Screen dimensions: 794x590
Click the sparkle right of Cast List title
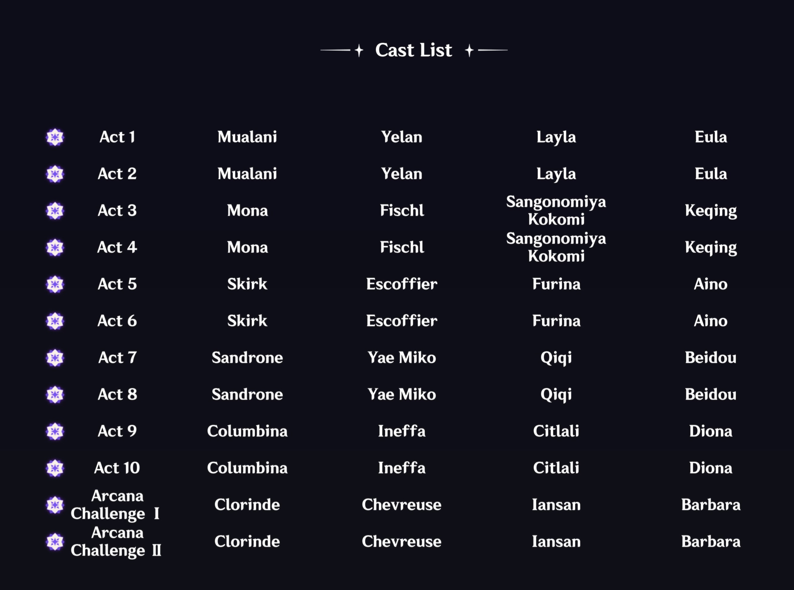[x=469, y=50]
